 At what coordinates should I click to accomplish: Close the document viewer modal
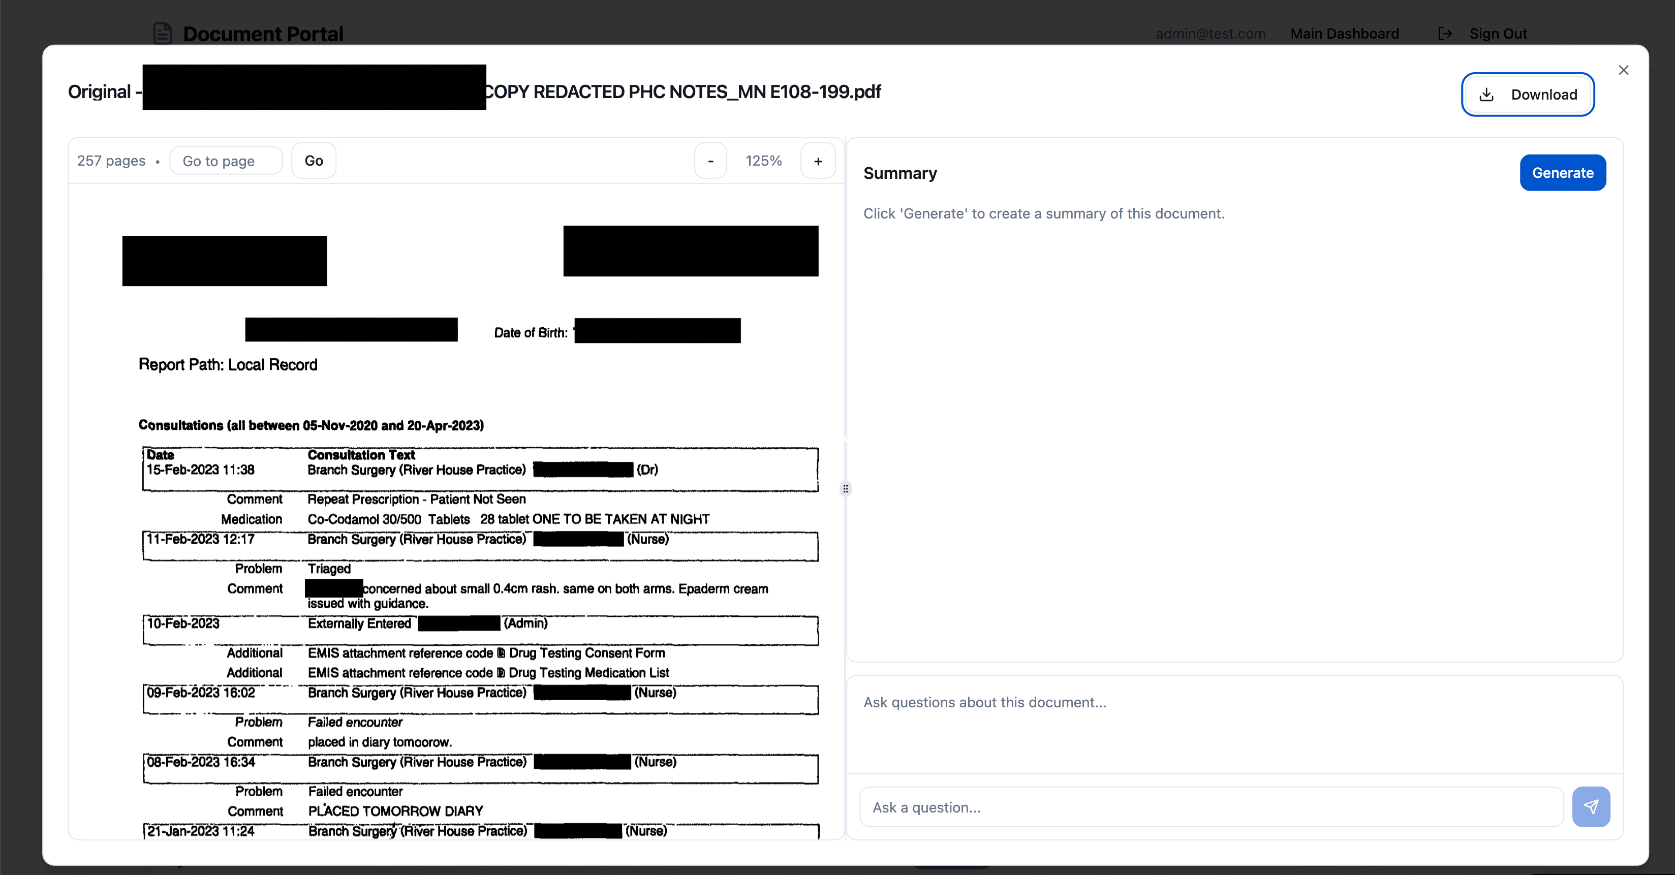point(1623,70)
